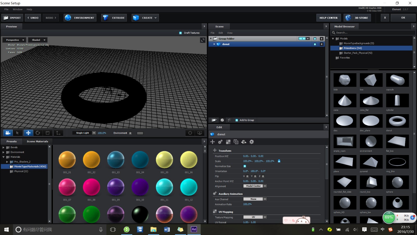Activate the translate/move tool in the preview toolbar
This screenshot has height=235, width=417.
(28, 133)
